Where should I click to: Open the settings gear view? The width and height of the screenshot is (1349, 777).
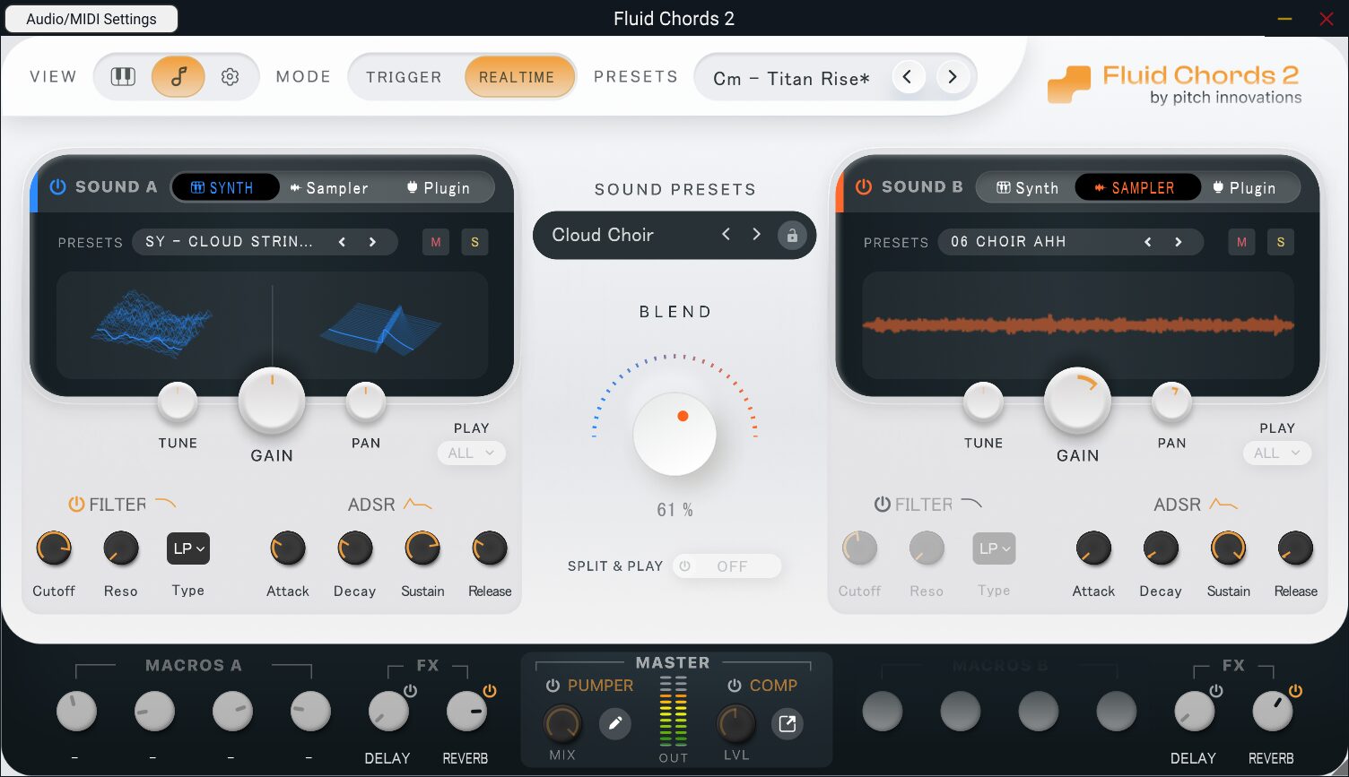tap(231, 77)
